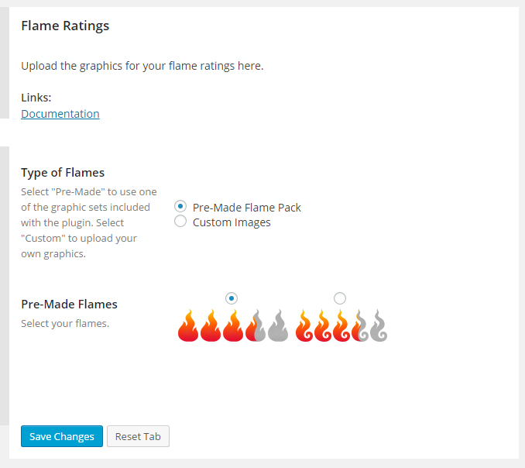Select the Pre-Made Flame Pack radio button

coord(180,207)
